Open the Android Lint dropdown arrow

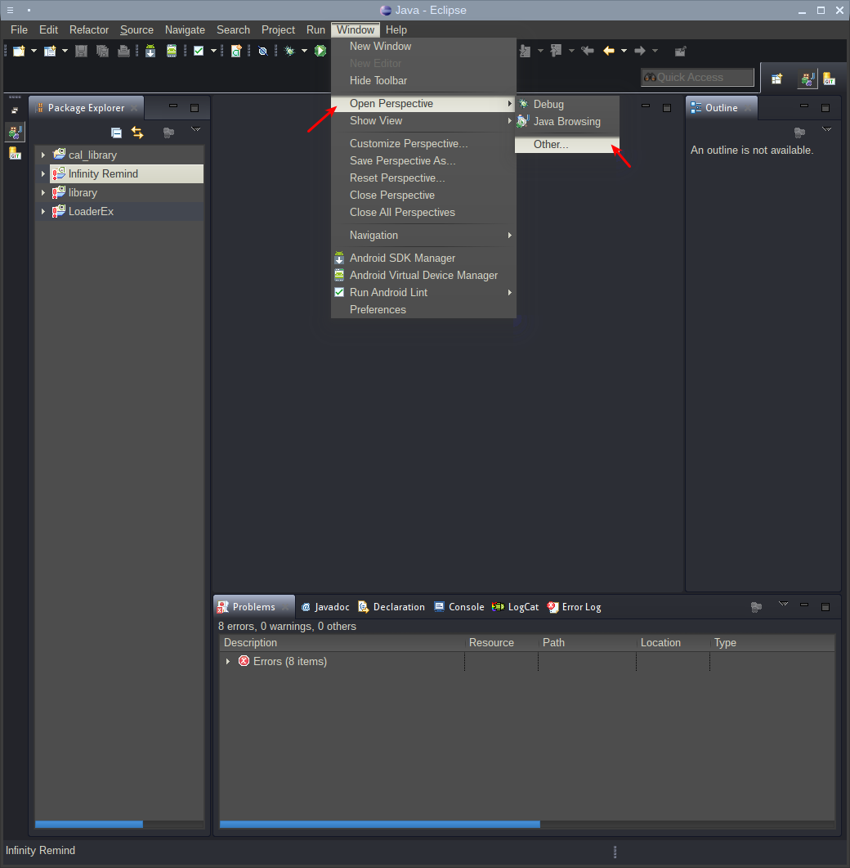[213, 51]
